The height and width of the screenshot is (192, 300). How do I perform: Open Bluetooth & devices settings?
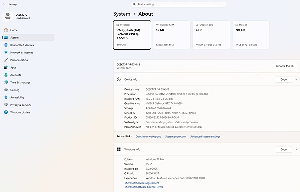click(x=28, y=45)
